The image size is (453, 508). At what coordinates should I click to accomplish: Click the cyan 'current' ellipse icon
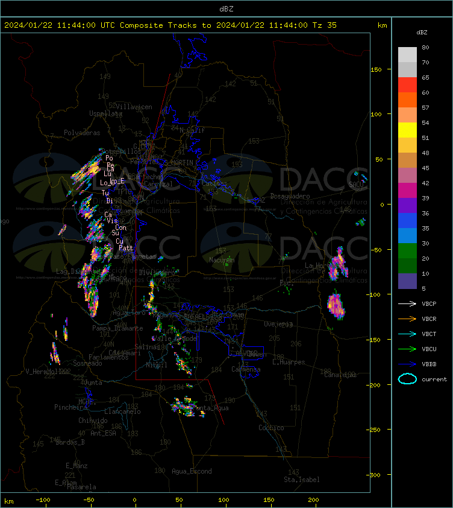point(407,379)
